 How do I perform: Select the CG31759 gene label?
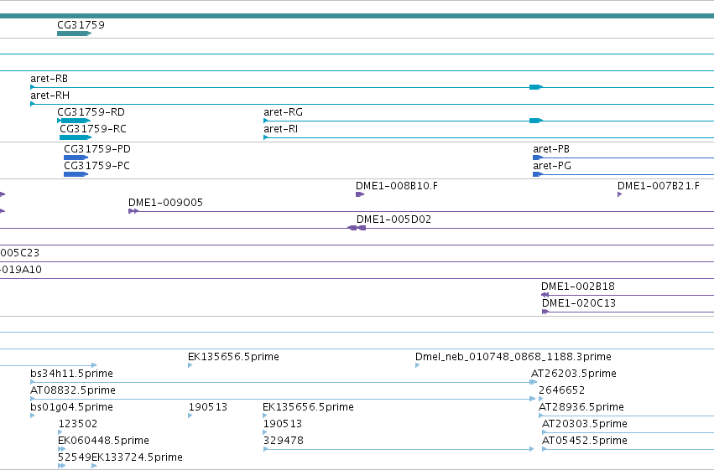81,24
